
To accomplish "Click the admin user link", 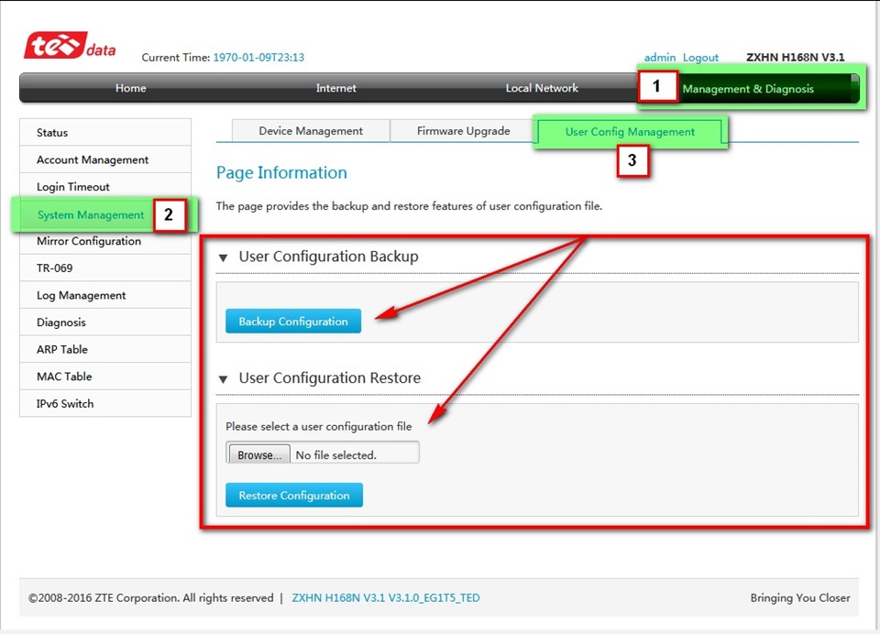I will pos(659,58).
